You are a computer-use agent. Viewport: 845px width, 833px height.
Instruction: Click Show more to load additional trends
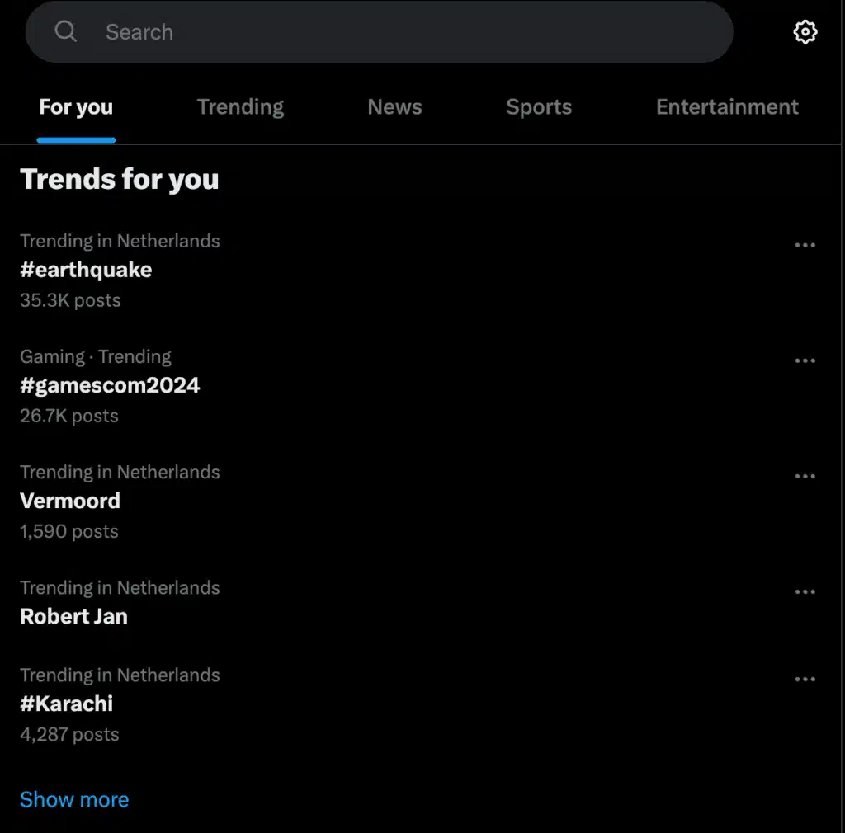tap(74, 798)
